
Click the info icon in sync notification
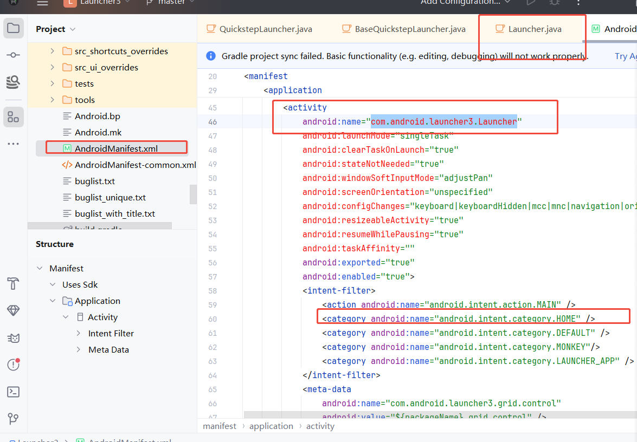click(x=211, y=56)
